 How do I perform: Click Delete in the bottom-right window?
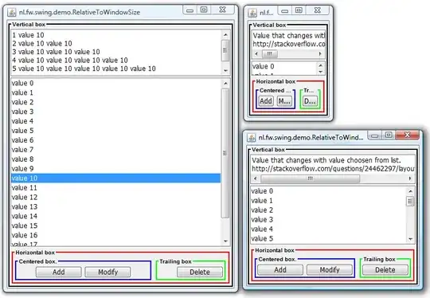(x=385, y=270)
